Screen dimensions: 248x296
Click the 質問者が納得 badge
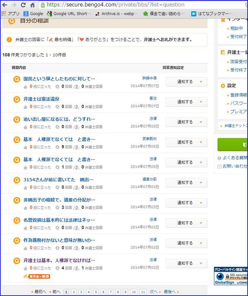point(37,277)
